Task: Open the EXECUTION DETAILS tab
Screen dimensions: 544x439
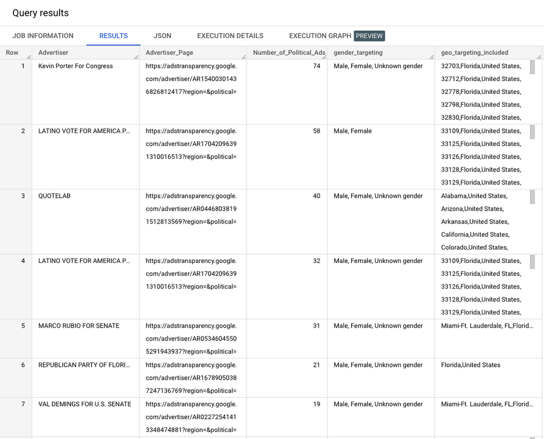Action: (x=230, y=36)
